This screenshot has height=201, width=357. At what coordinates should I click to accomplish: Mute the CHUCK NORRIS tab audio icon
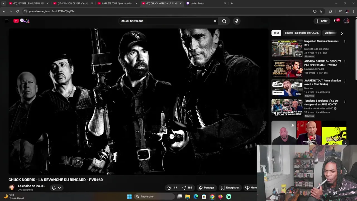click(x=176, y=3)
